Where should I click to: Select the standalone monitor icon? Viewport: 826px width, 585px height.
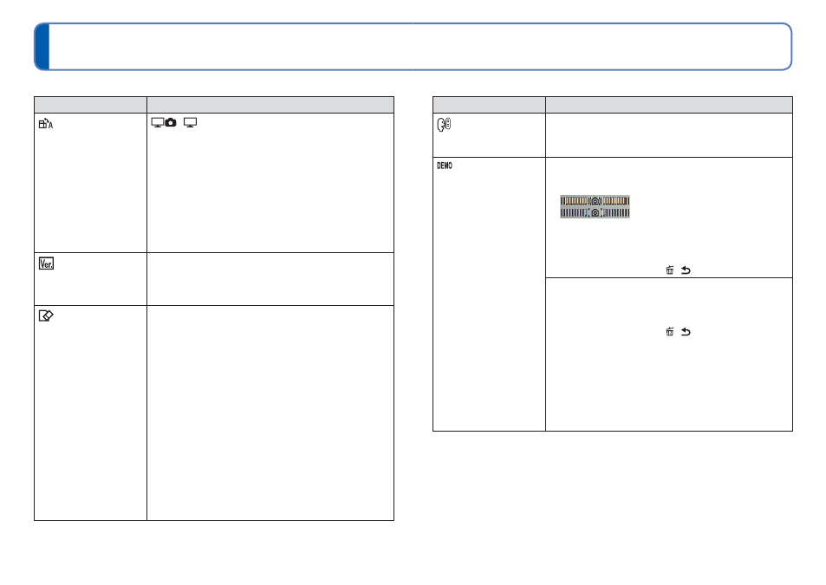point(190,122)
